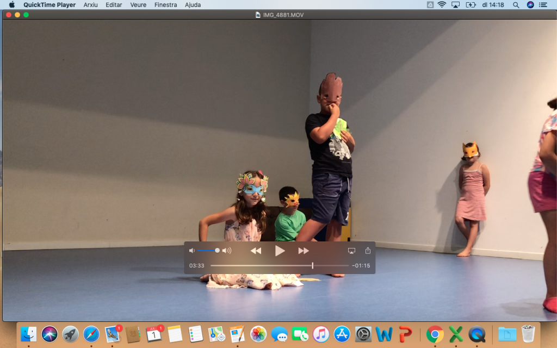Toggle remaining time display -01:15
557x348 pixels.
click(x=361, y=266)
